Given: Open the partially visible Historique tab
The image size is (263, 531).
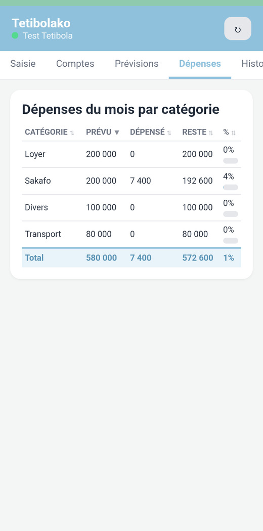Looking at the screenshot, I should [252, 64].
